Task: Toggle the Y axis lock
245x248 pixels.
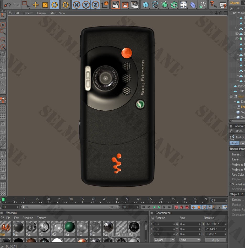Action: pyautogui.click(x=86, y=5)
